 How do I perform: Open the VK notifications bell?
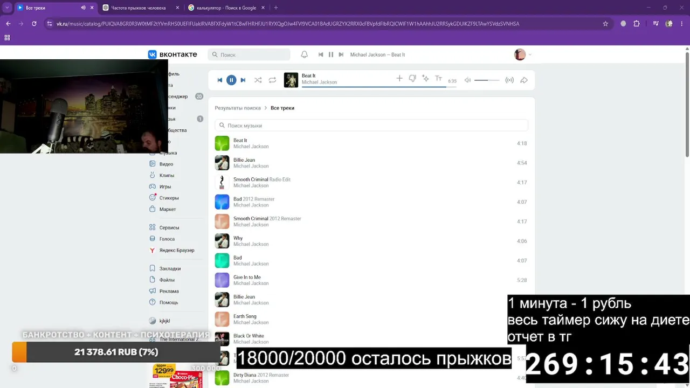[x=304, y=54]
